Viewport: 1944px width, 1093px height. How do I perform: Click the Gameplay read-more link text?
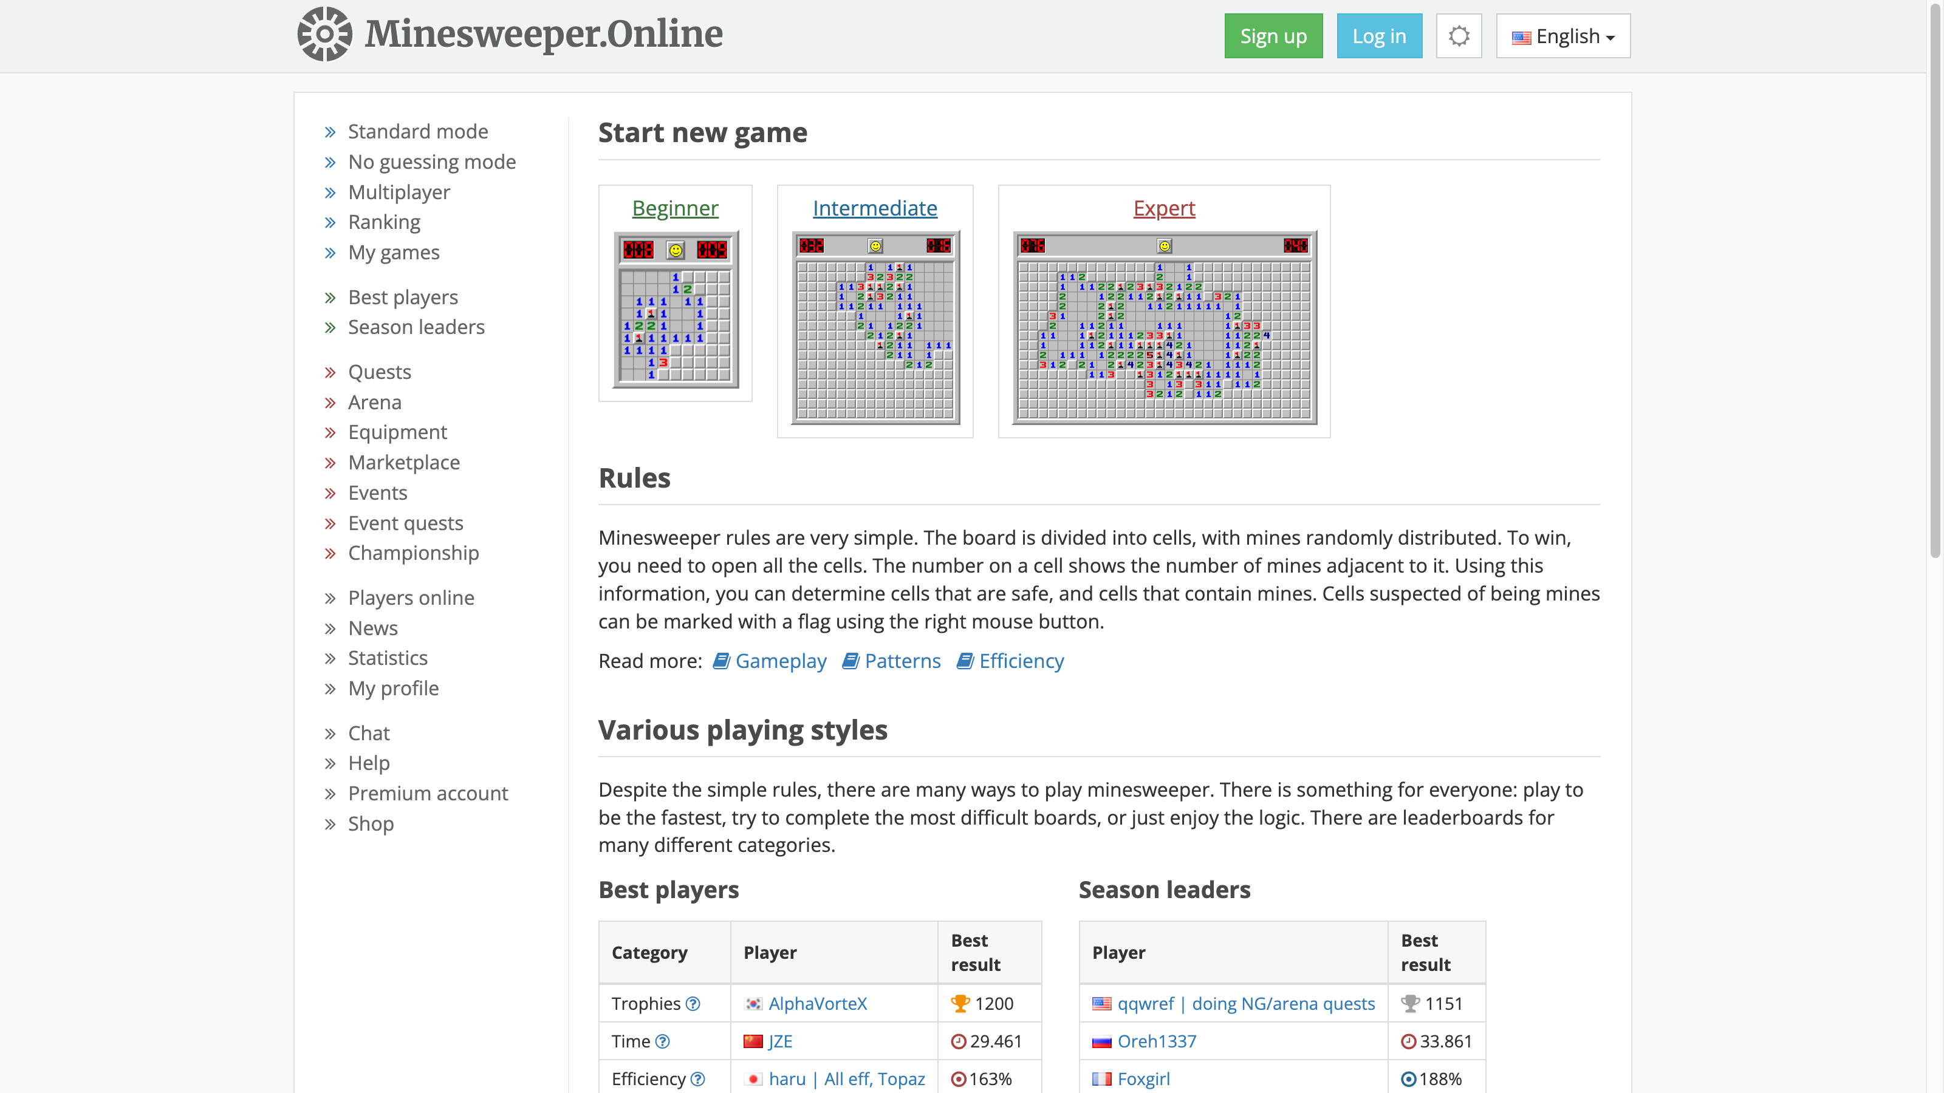pos(781,661)
